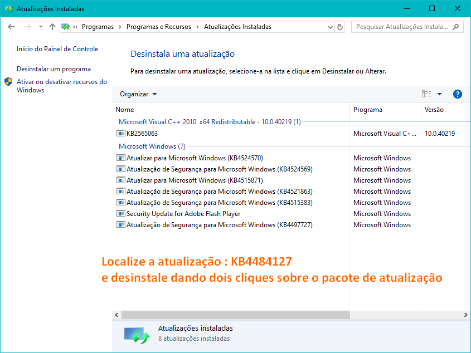This screenshot has height=353, width=471.
Task: Open the Organizar menu
Action: (138, 94)
